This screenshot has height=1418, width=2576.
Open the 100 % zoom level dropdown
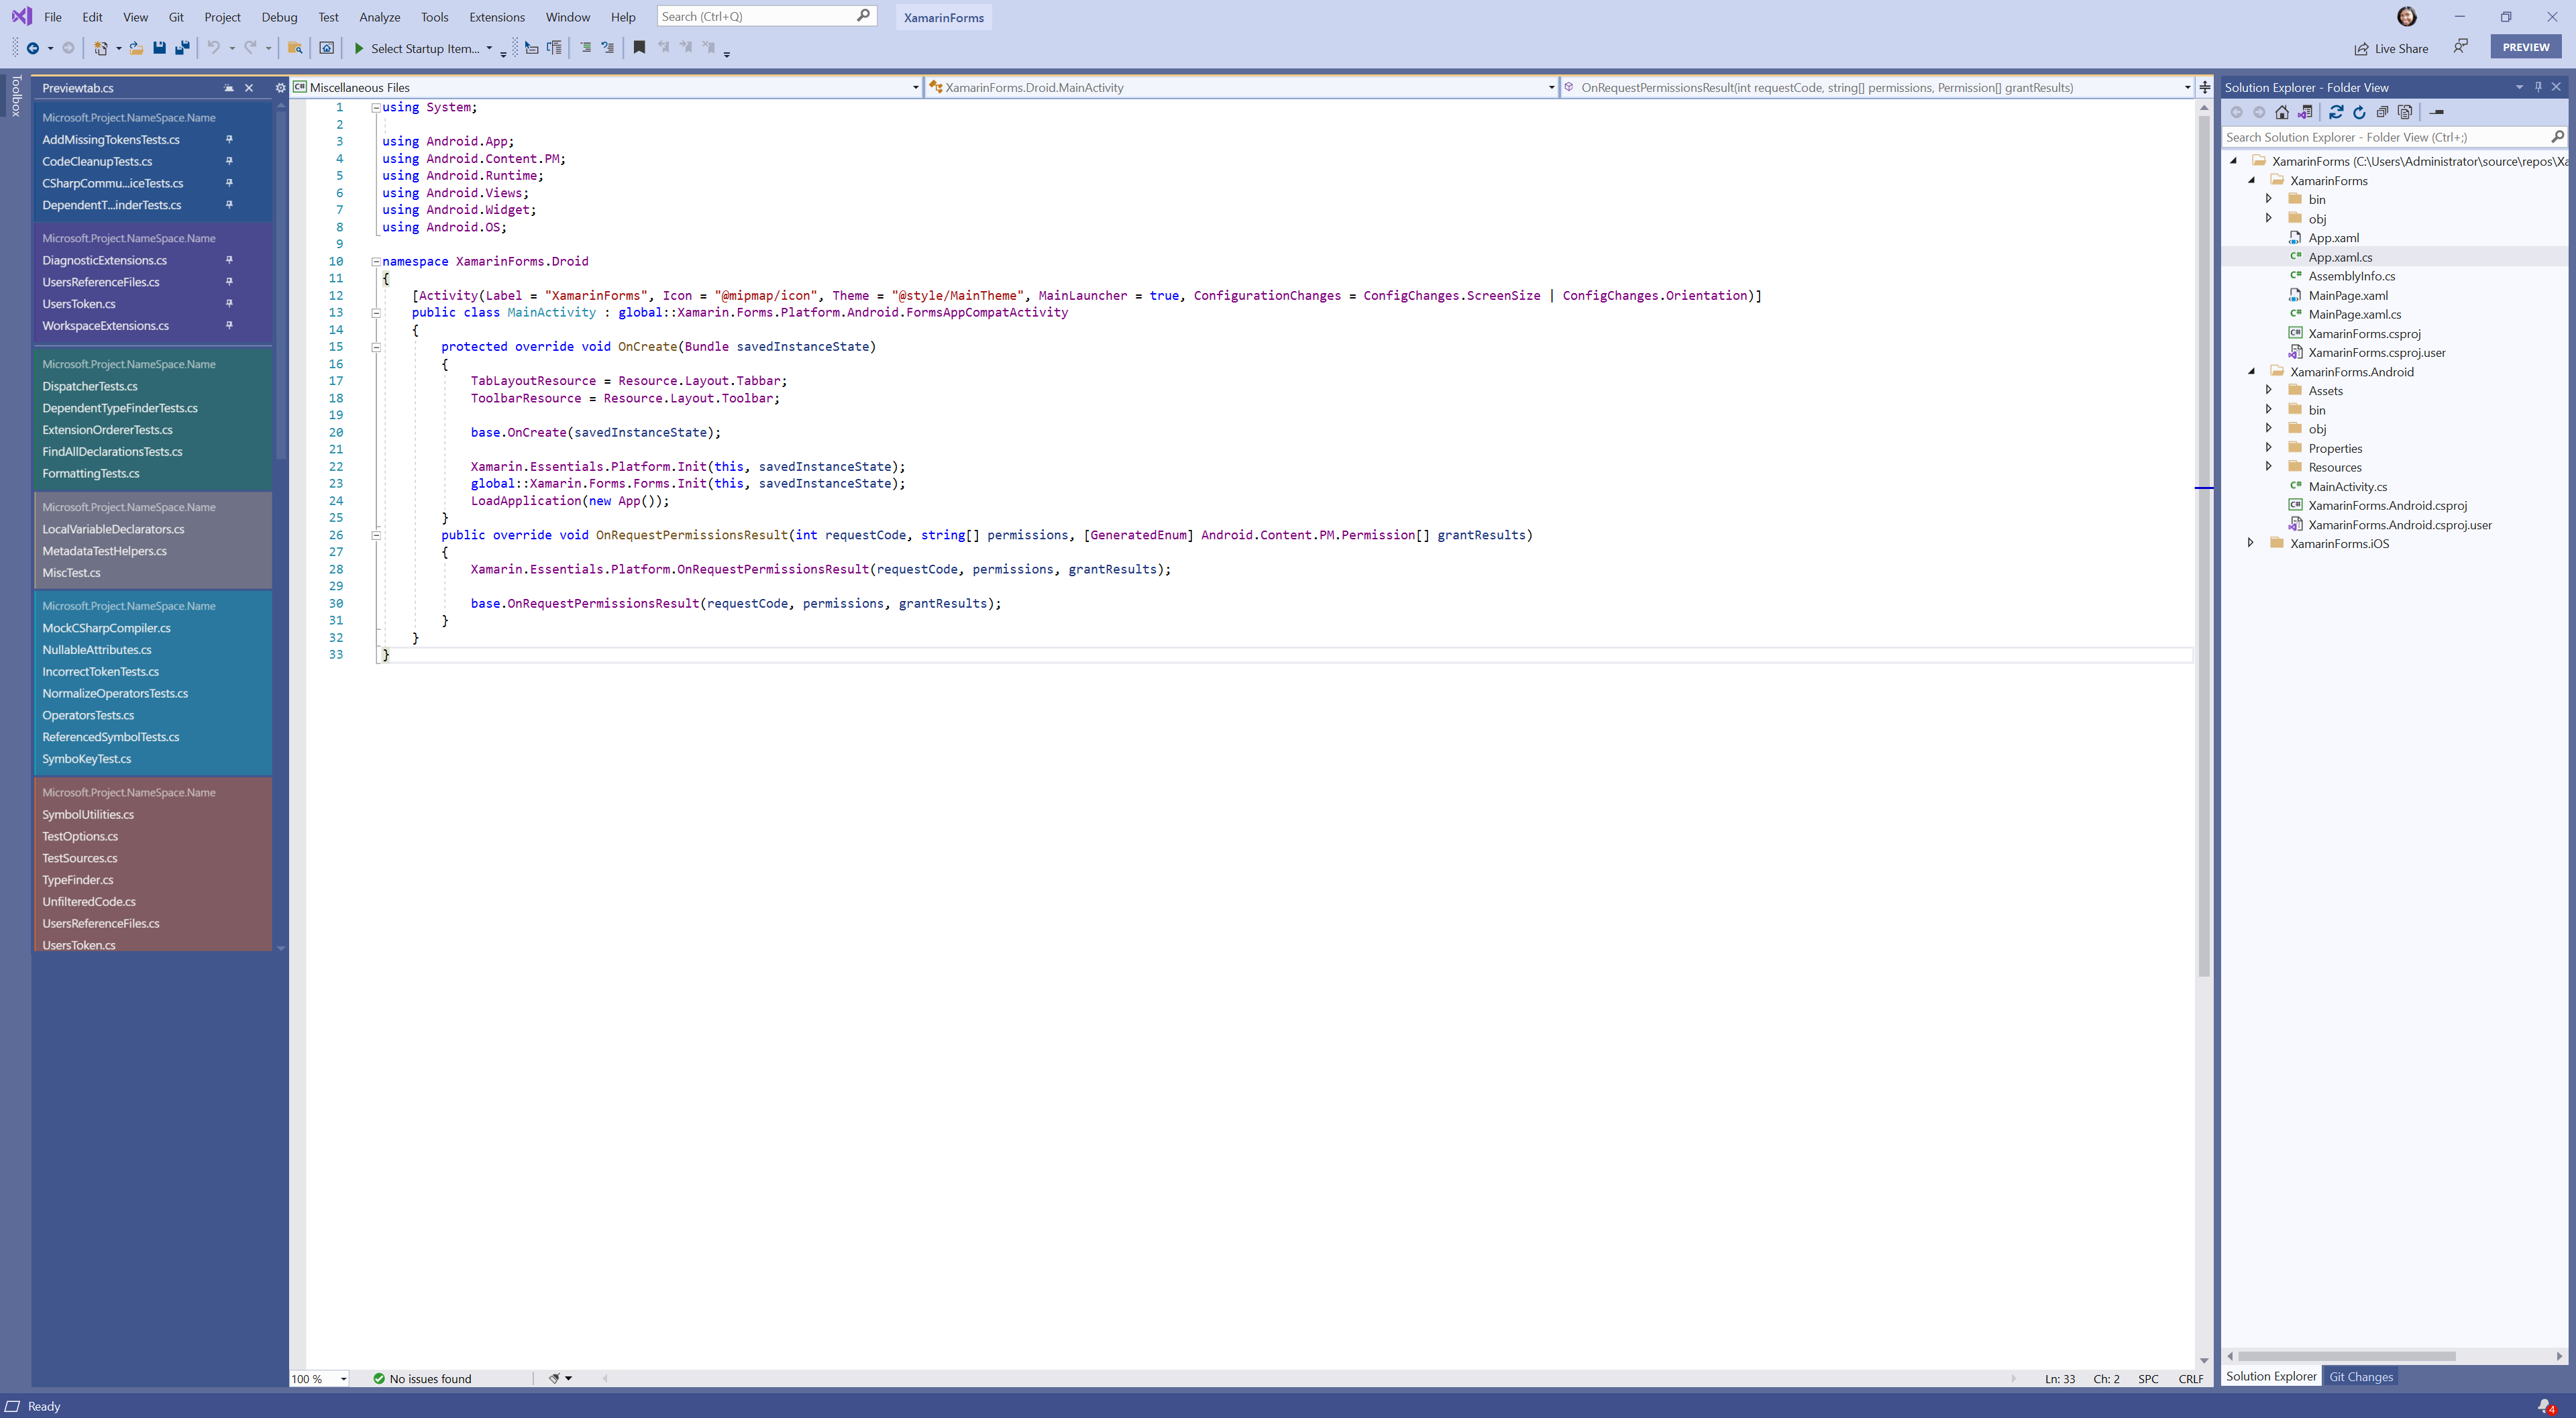(x=343, y=1379)
